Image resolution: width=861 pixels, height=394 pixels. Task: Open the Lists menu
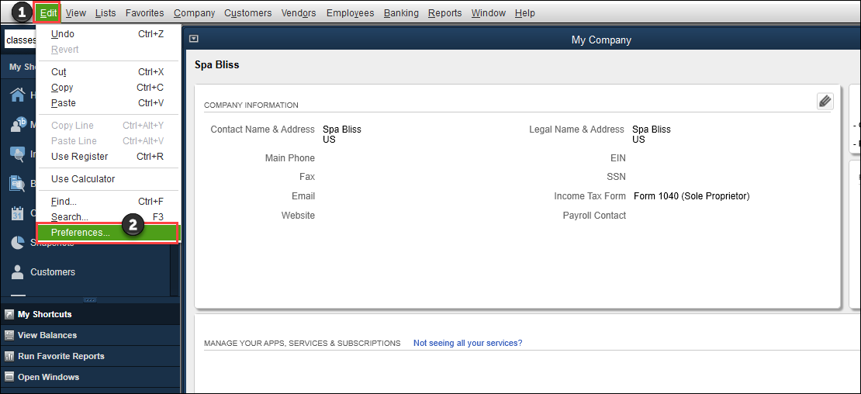click(105, 12)
